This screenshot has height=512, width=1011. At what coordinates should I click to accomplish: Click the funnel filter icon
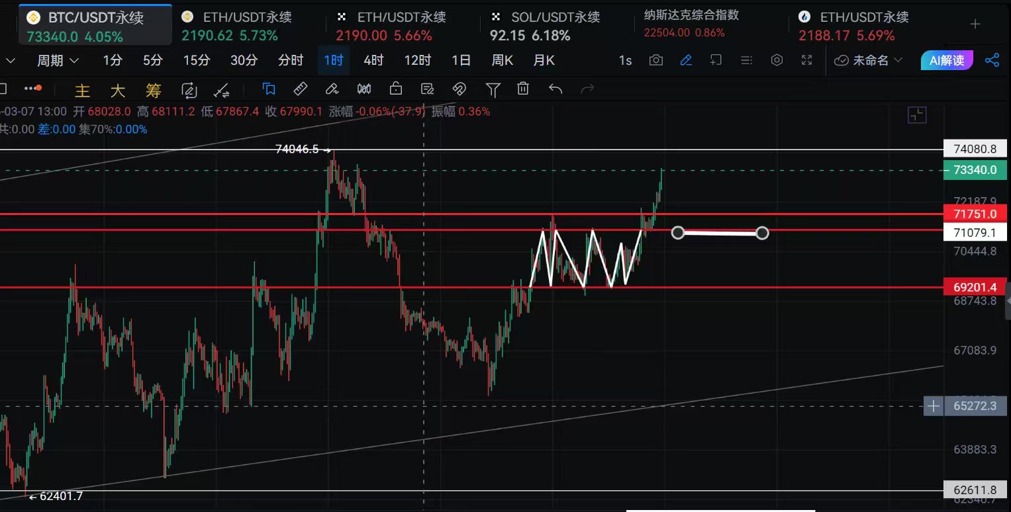(493, 89)
